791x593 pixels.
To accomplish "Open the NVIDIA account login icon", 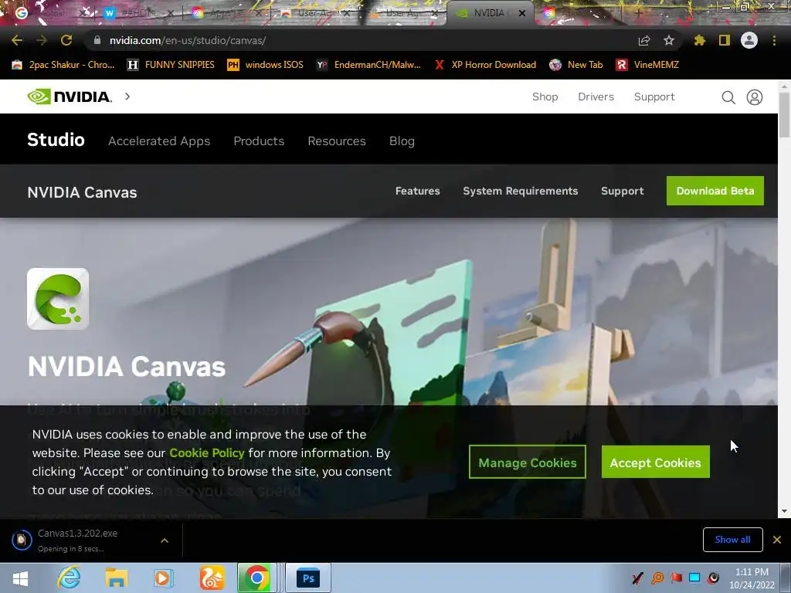I will pos(755,97).
